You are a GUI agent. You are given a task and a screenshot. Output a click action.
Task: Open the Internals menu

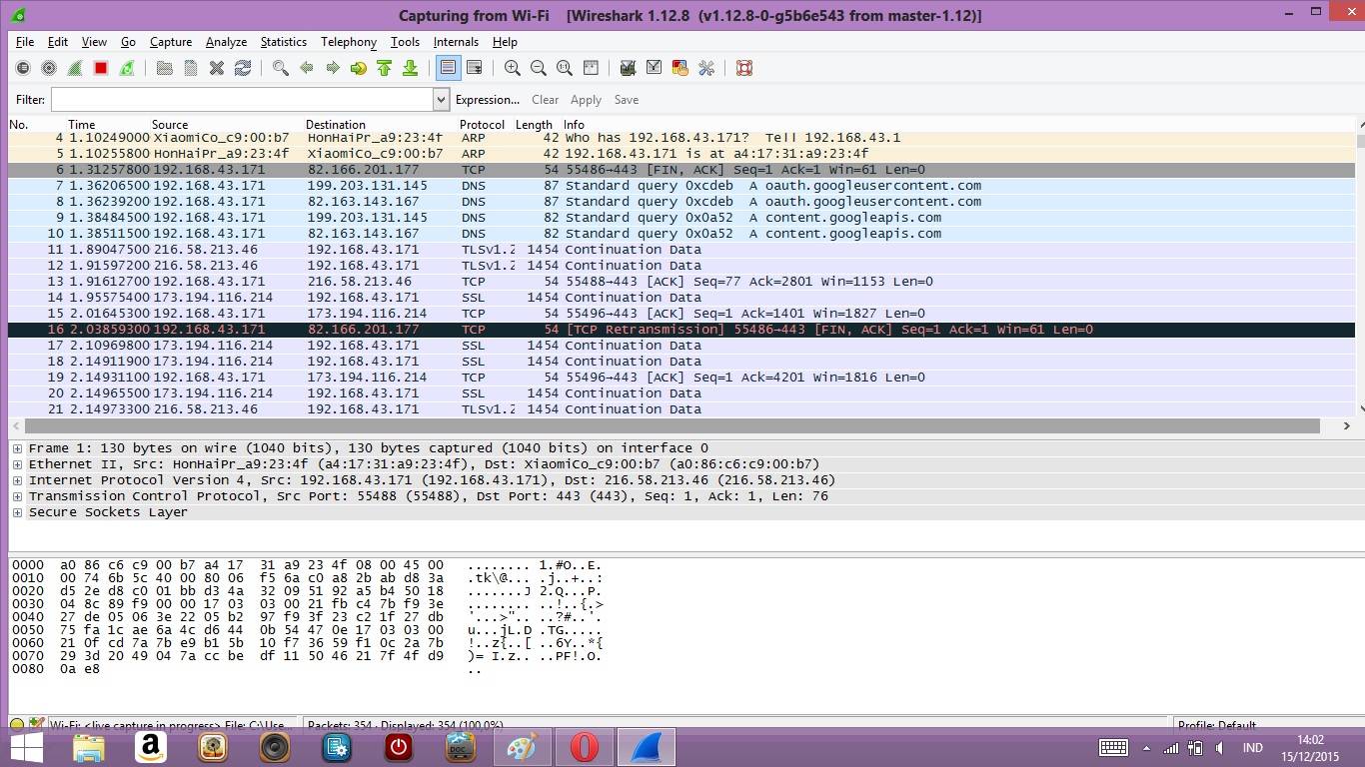click(x=456, y=42)
